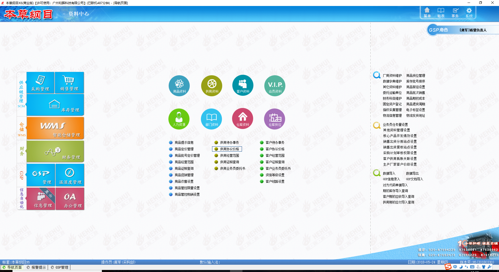Open the 采购计划审核权限设置 link
This screenshot has height=272, width=499.
click(400, 153)
